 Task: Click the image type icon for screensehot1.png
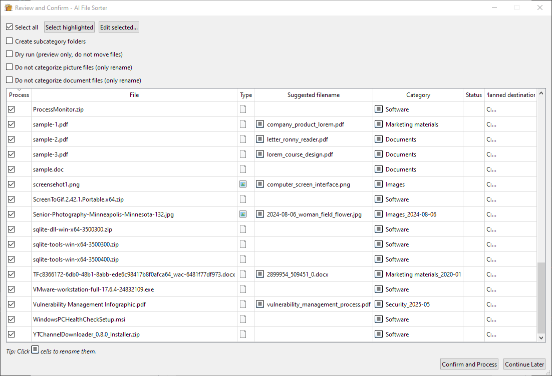[x=243, y=184]
